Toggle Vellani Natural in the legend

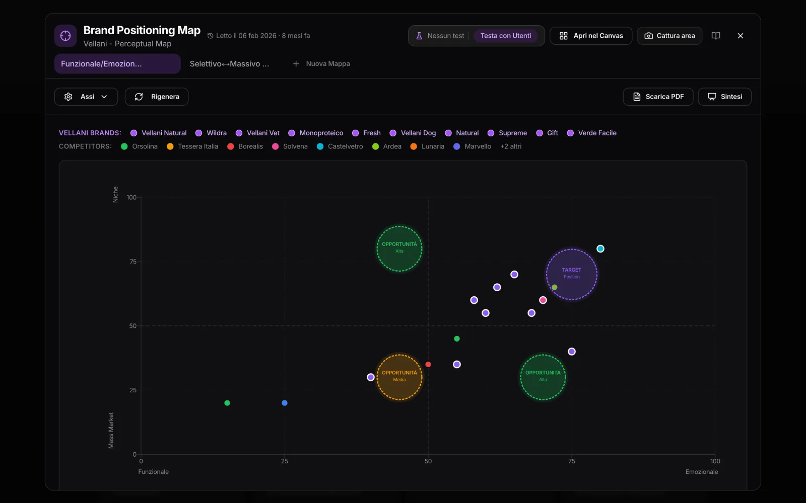point(158,133)
